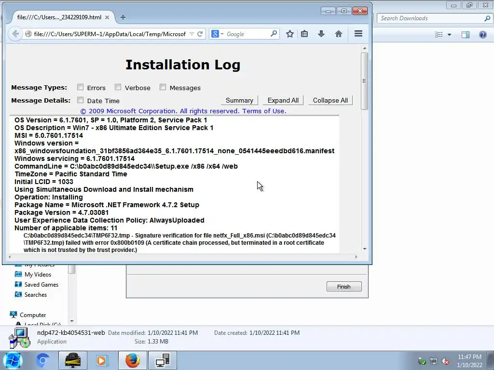Click the Package Version = 4.7.03081 line
Screen dimensions: 494x370
[61, 212]
